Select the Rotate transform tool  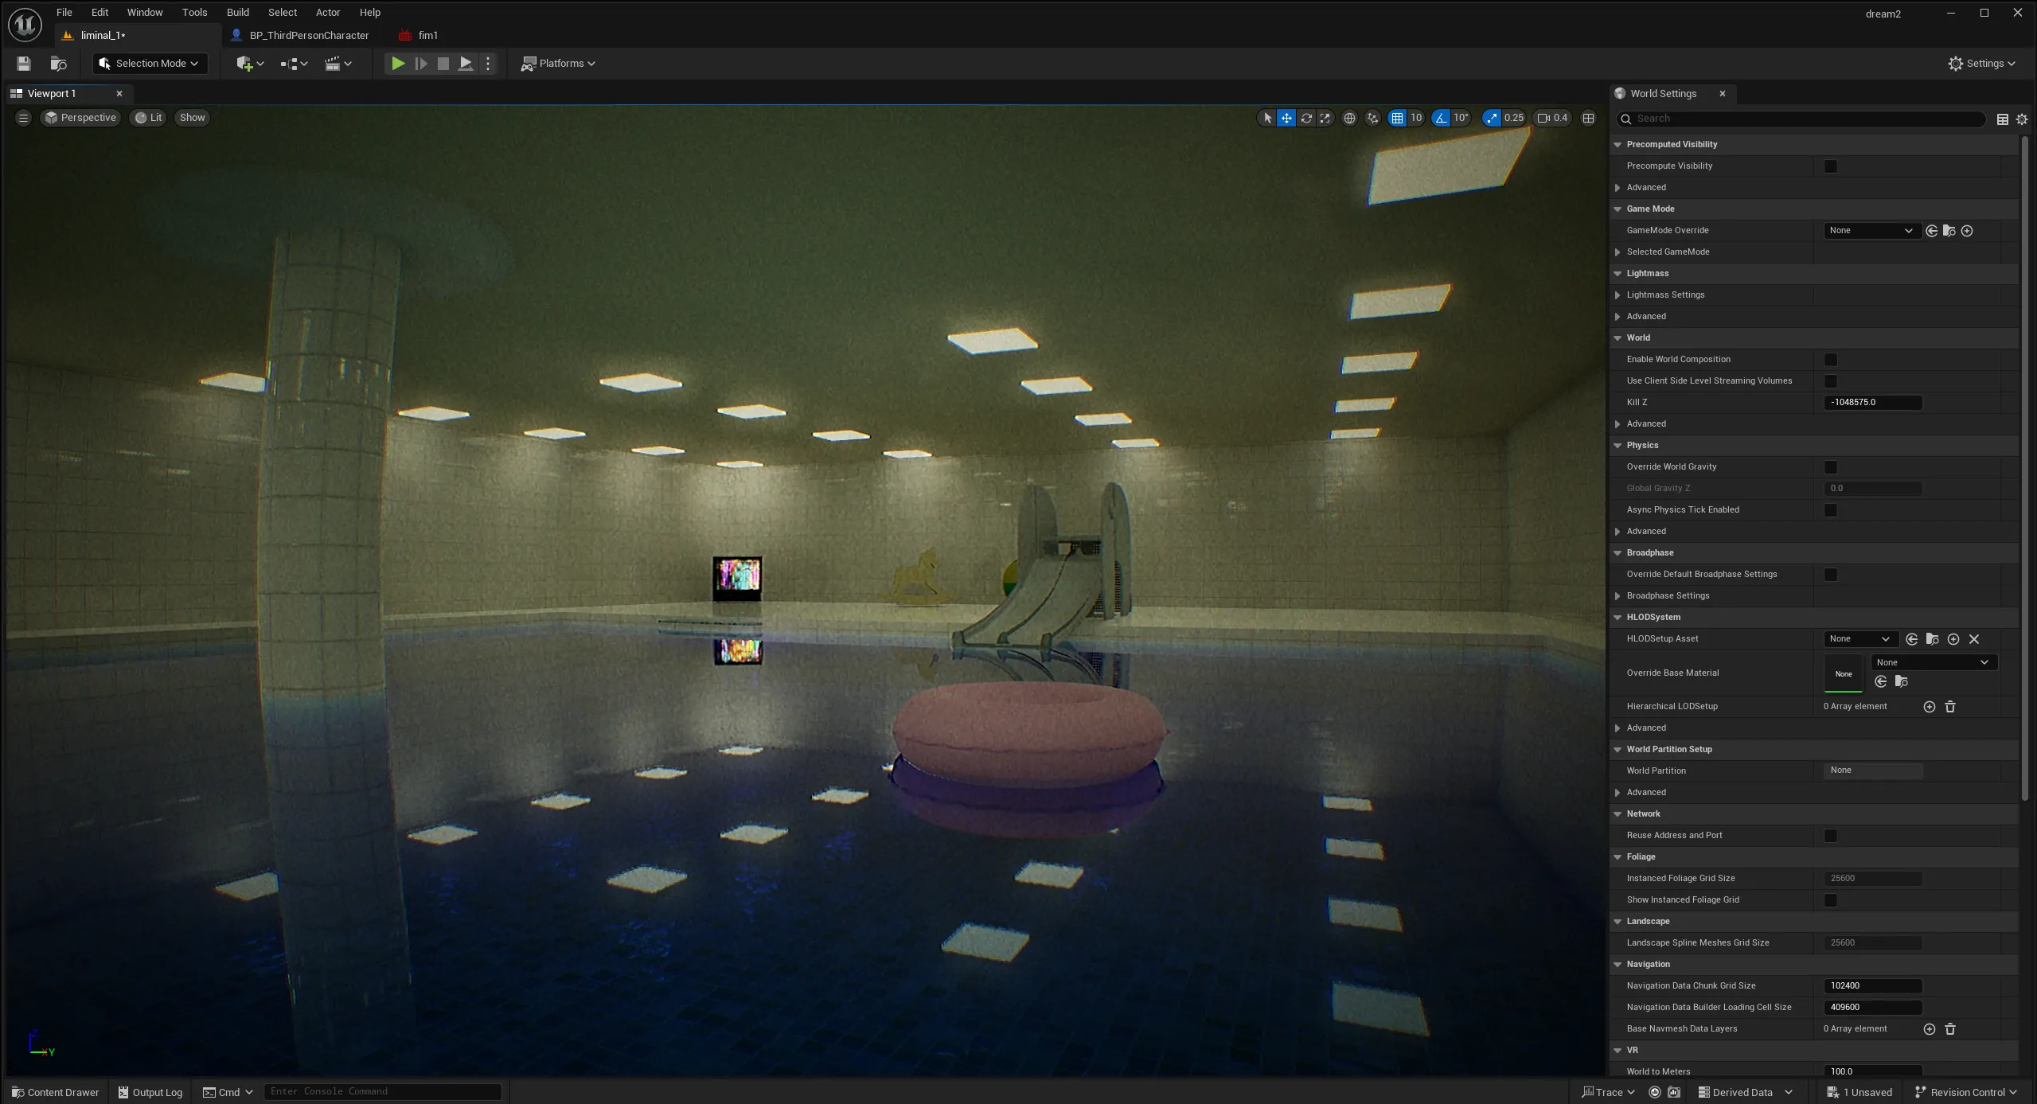[x=1306, y=117]
